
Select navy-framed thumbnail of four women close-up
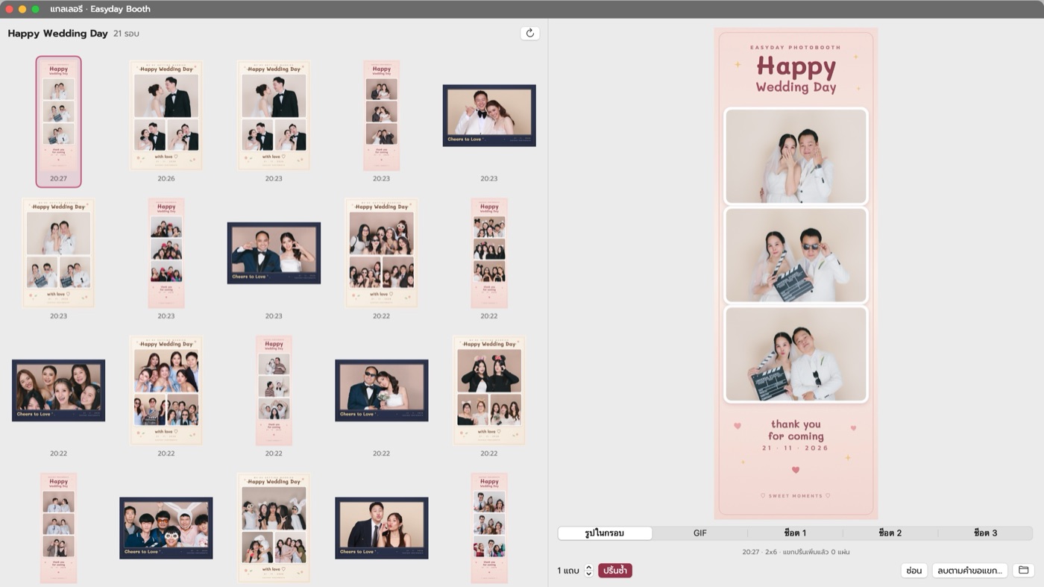[58, 390]
